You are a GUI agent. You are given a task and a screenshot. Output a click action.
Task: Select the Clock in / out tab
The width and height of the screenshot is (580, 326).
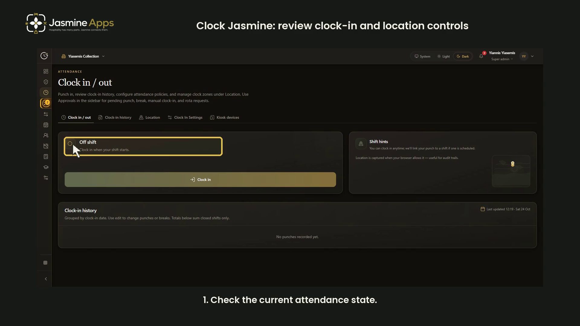tap(76, 117)
